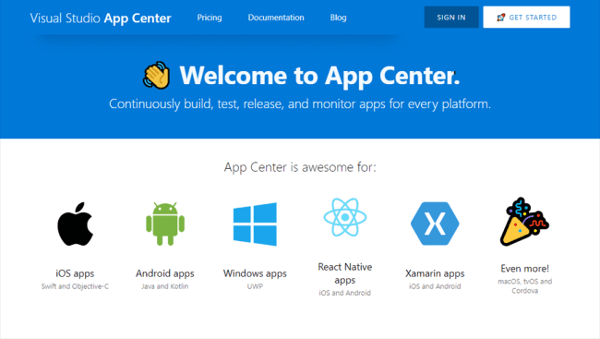Choose the React Native atom icon
600x339 pixels.
tap(345, 217)
